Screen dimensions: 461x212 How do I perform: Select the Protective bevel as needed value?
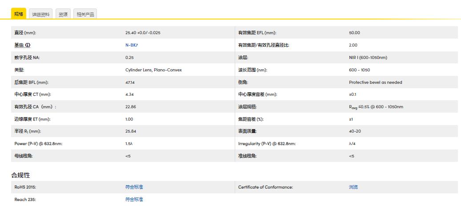pyautogui.click(x=376, y=82)
